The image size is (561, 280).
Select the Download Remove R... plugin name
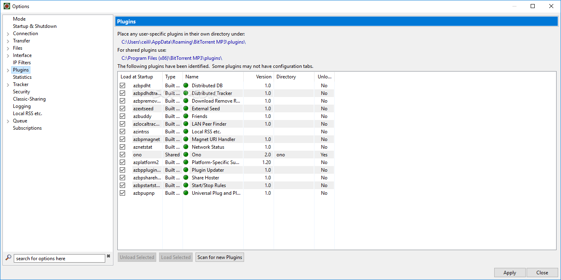pyautogui.click(x=216, y=101)
